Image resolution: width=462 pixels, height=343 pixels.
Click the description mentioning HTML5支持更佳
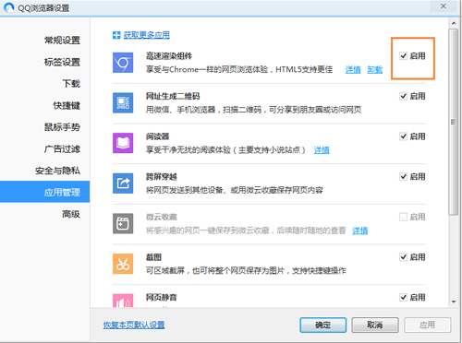(x=239, y=70)
